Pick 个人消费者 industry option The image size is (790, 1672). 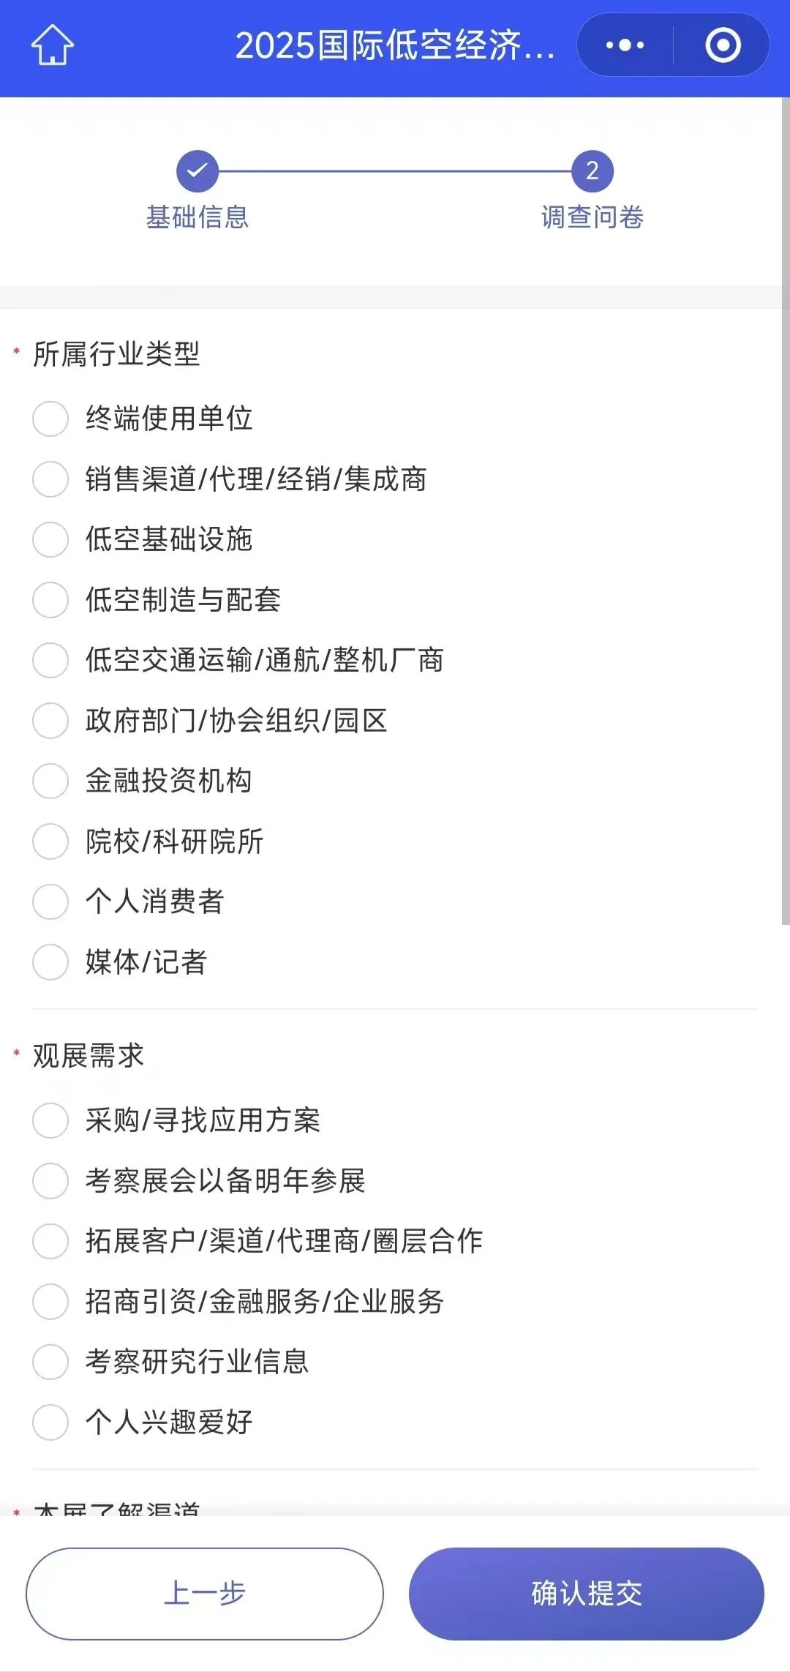50,901
